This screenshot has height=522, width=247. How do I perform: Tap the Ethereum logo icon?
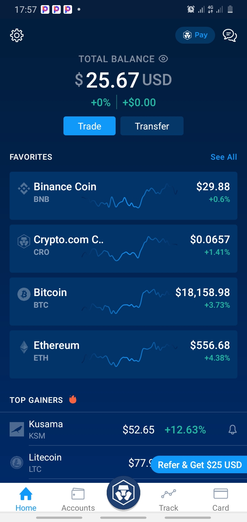click(24, 347)
